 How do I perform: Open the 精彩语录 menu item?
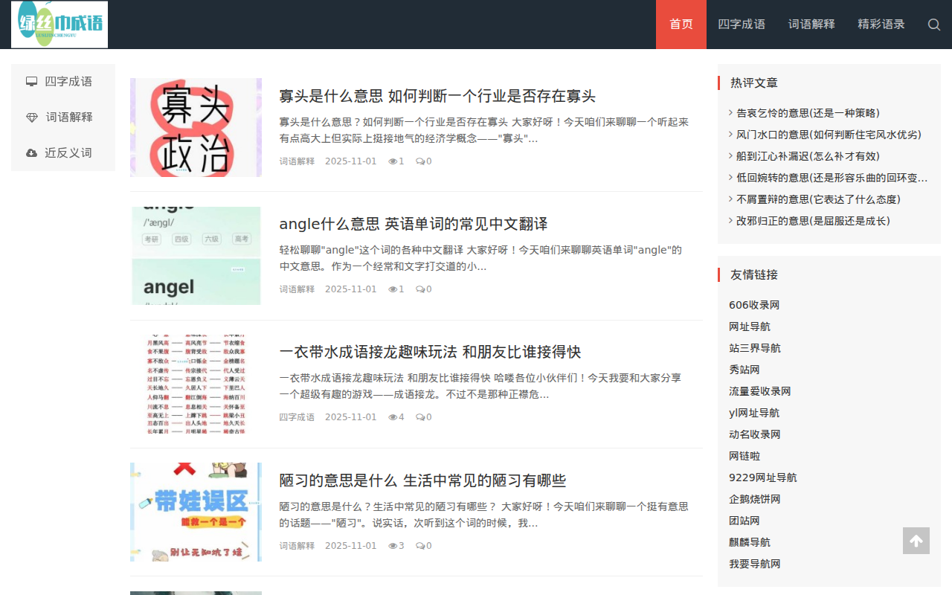coord(881,24)
